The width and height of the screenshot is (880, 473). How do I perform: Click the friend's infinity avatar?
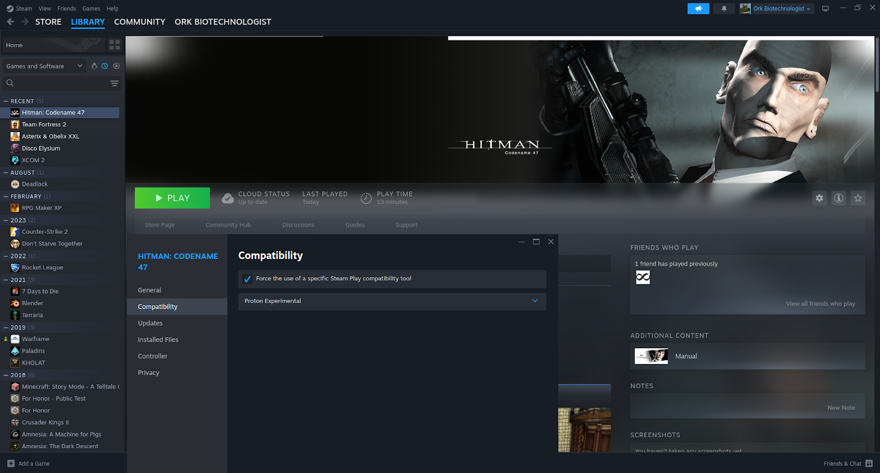(643, 277)
